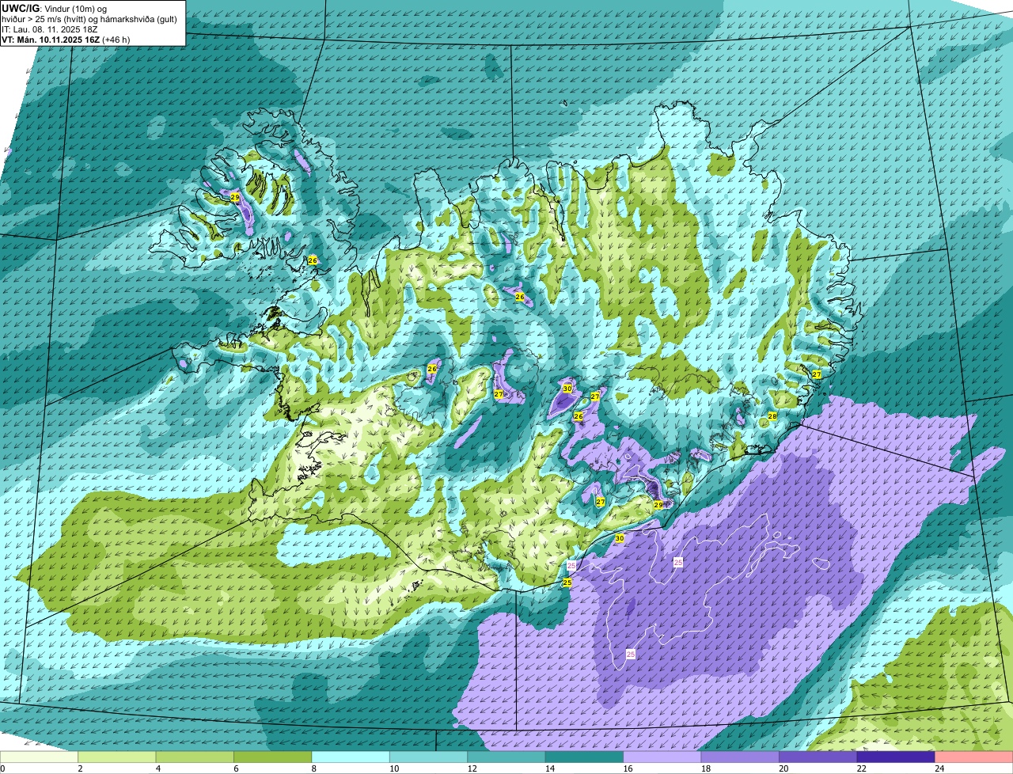Viewport: 1013px width, 774px height.
Task: Click the '6' tick label on color scale
Action: point(236,768)
